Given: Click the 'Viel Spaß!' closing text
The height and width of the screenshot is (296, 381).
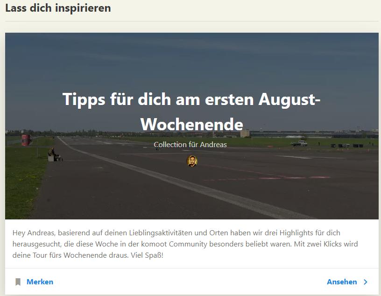Looking at the screenshot, I should (x=147, y=255).
